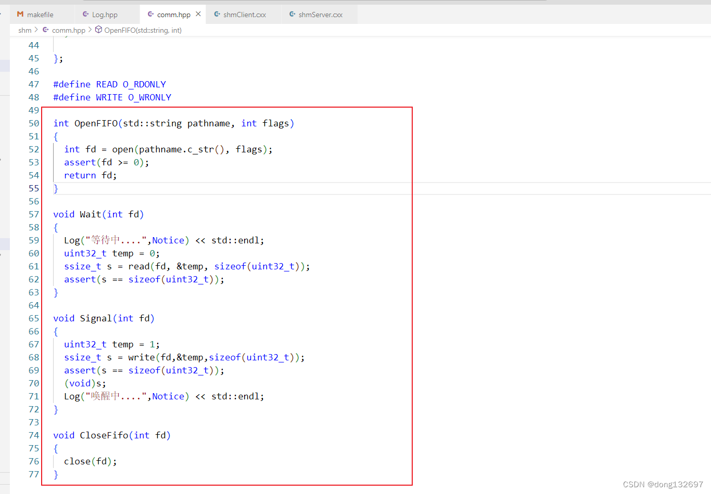The image size is (711, 494).
Task: Select the comm.hpp editor tab
Action: tap(173, 15)
